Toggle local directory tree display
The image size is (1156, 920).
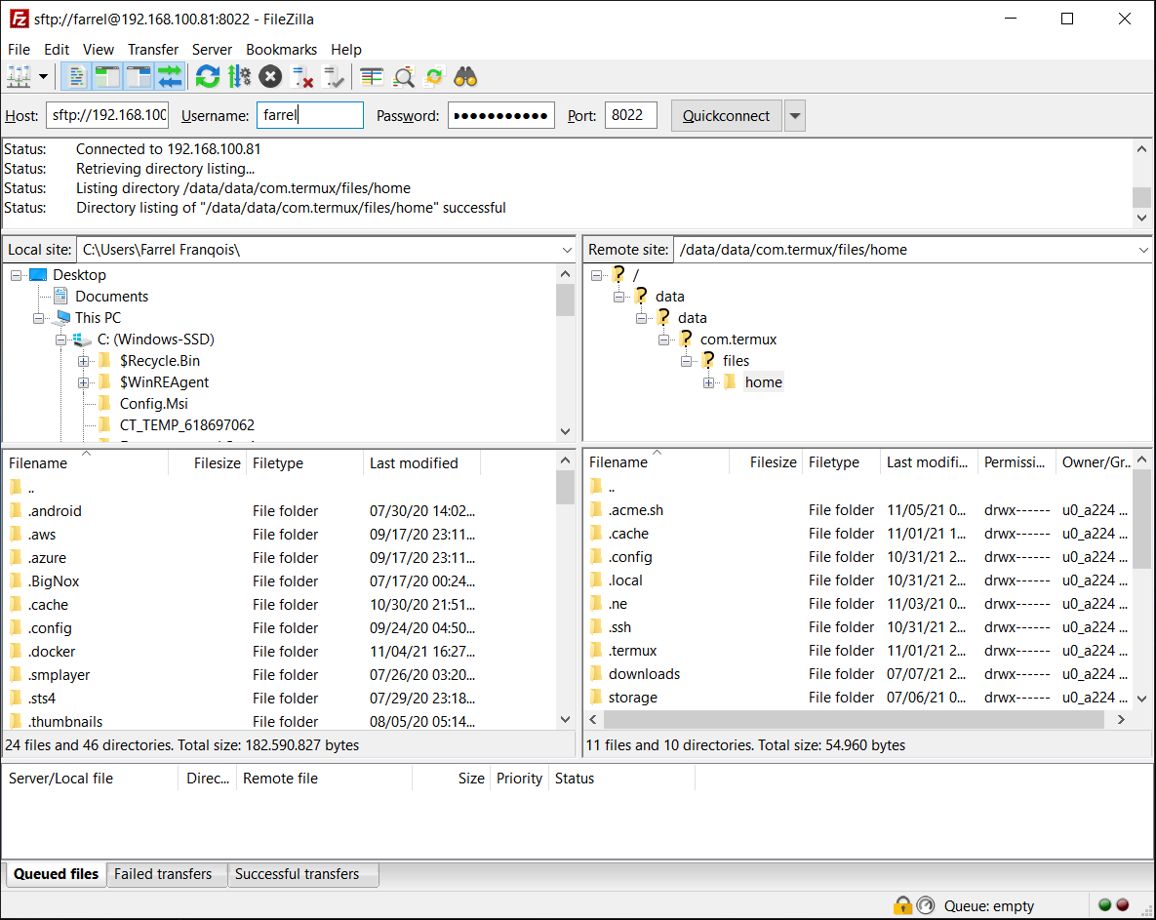(107, 77)
